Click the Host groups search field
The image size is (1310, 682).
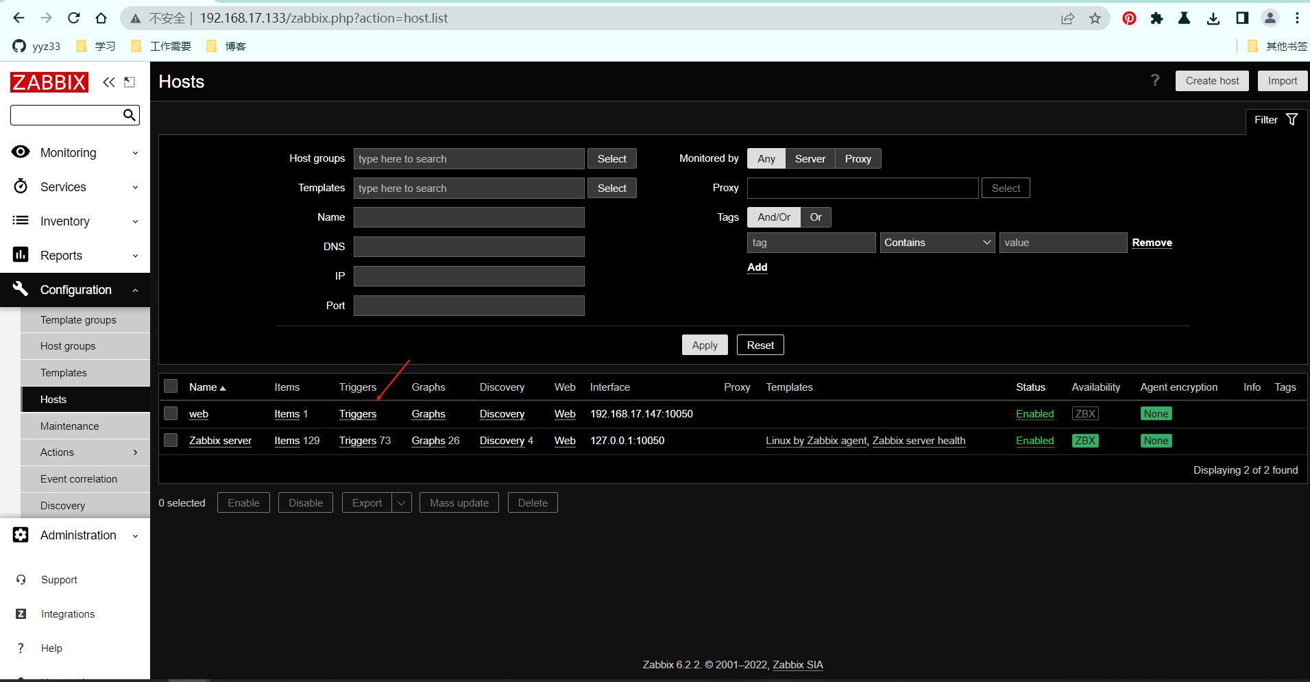(469, 158)
